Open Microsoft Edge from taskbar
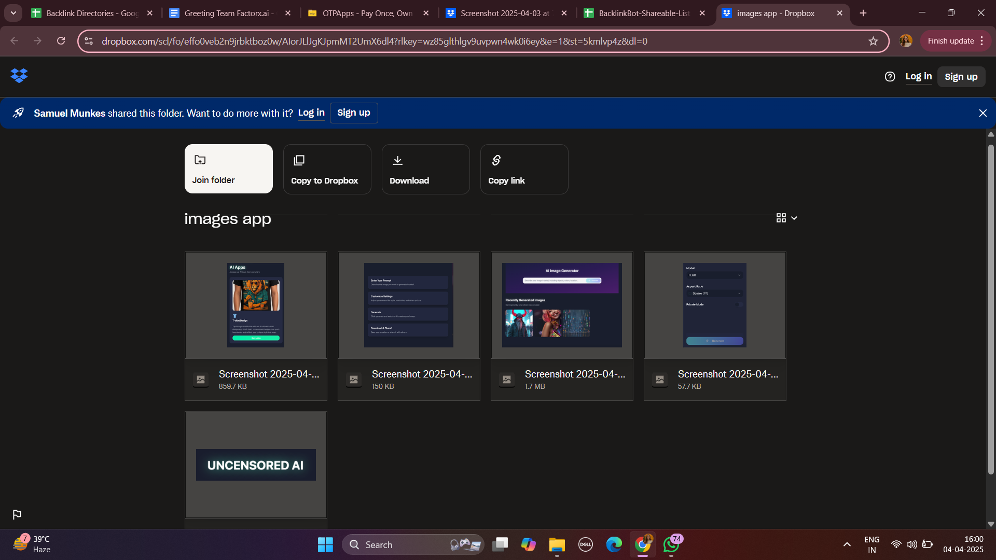The width and height of the screenshot is (996, 560). click(x=614, y=544)
